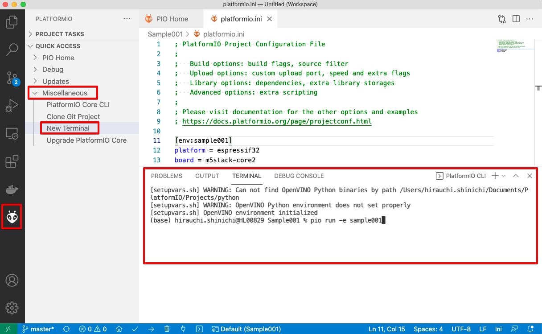542x334 pixels.
Task: Open PIO Home via the house status icon
Action: click(119, 329)
